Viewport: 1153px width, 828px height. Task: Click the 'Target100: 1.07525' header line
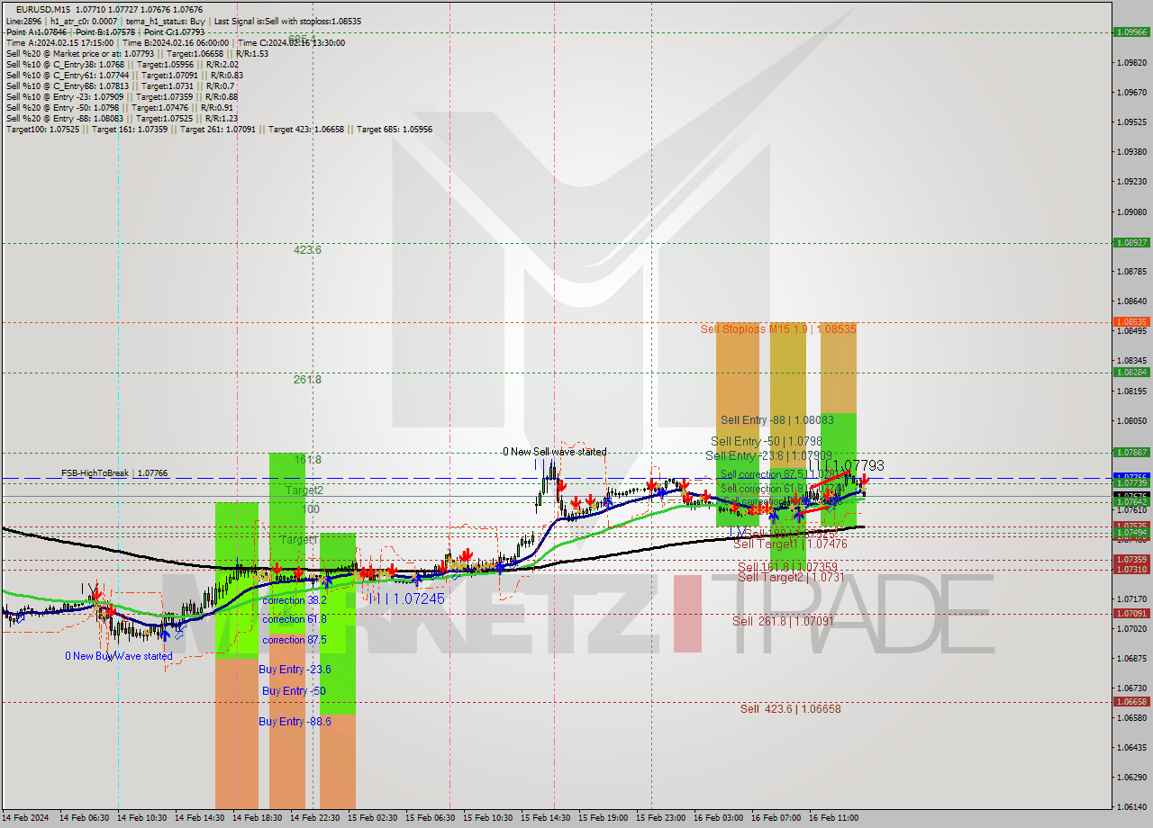click(219, 129)
